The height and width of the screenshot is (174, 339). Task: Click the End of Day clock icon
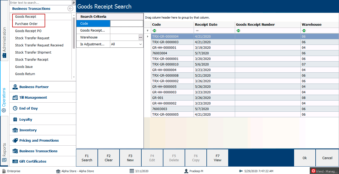tap(15, 108)
